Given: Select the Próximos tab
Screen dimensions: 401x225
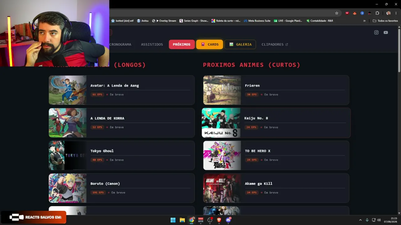Looking at the screenshot, I should click(182, 44).
